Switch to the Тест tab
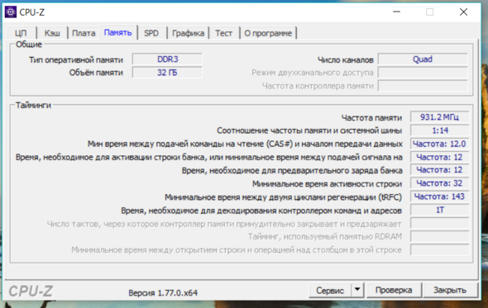Viewport: 488px width, 308px height. 224,33
